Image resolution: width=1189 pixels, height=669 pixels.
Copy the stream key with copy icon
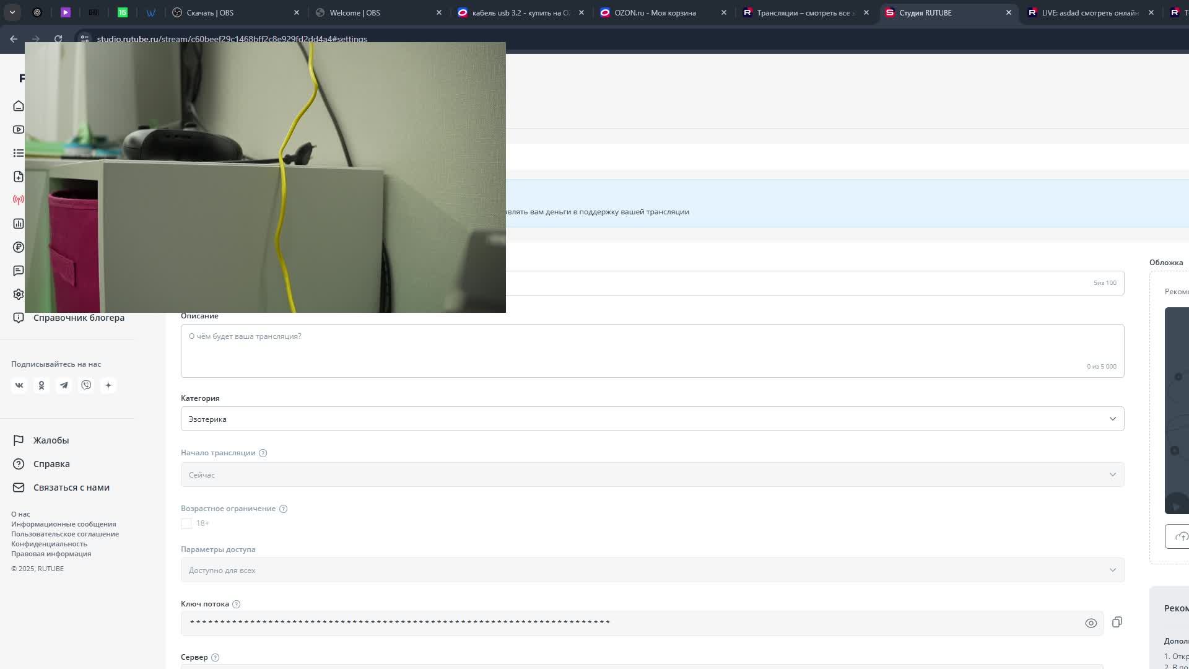click(x=1117, y=622)
